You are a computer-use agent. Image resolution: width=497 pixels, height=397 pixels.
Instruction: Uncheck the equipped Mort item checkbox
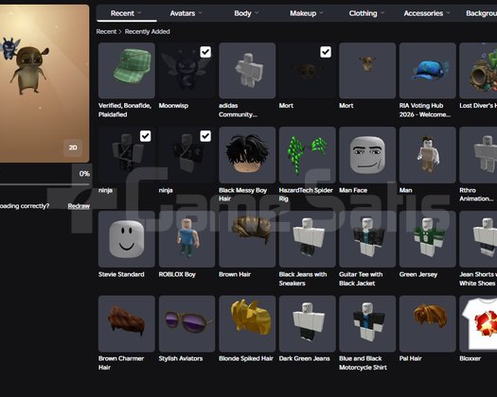pyautogui.click(x=326, y=52)
